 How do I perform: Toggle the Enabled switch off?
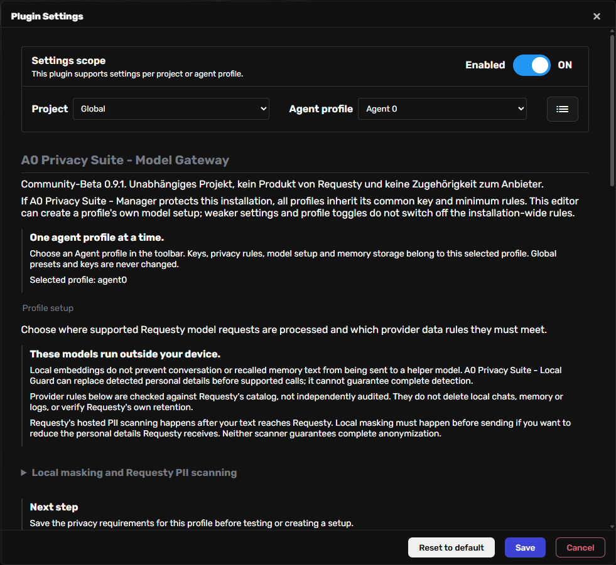531,65
